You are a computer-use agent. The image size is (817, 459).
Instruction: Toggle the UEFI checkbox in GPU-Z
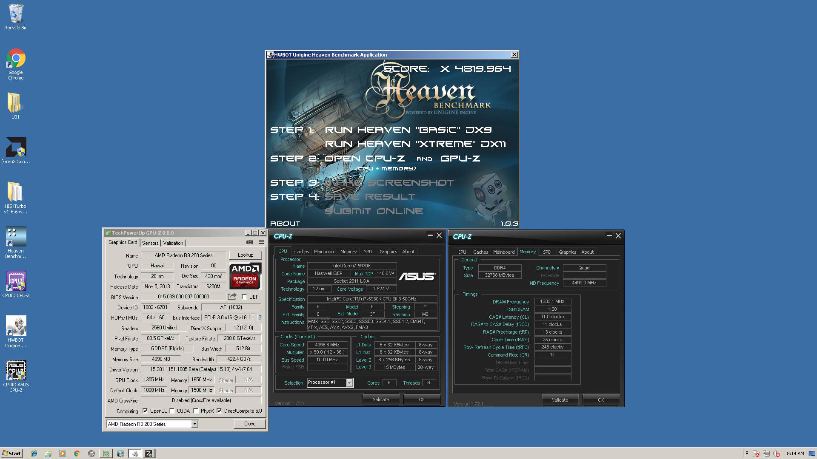tap(244, 297)
